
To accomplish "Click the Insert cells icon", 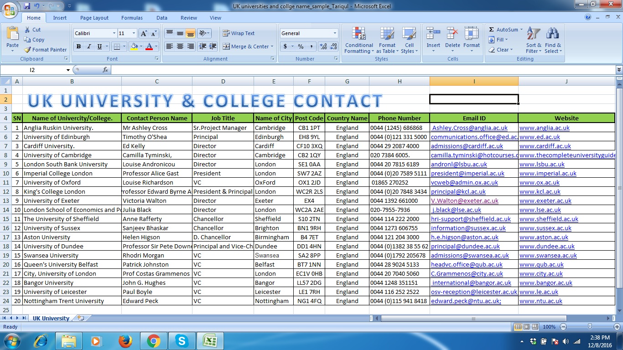I will click(433, 34).
